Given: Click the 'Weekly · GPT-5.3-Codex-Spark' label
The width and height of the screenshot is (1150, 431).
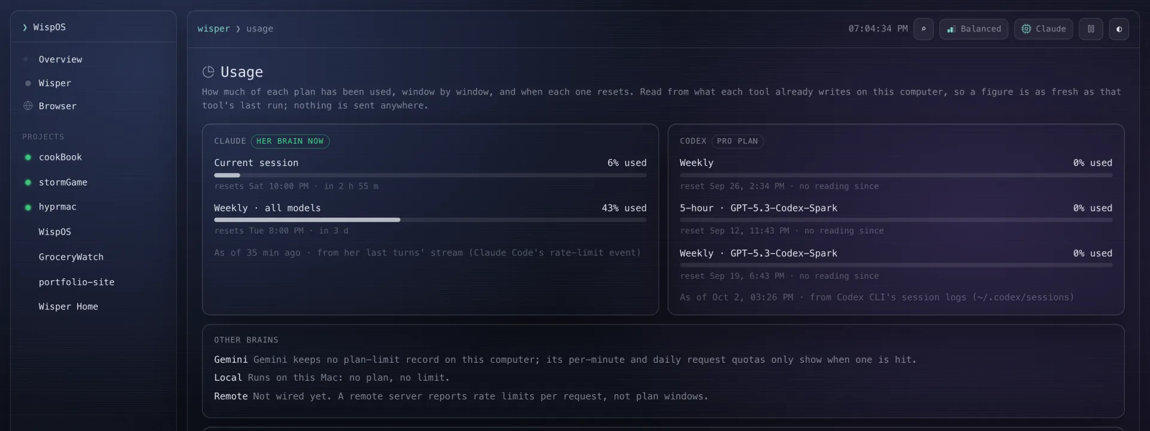Looking at the screenshot, I should [x=758, y=253].
